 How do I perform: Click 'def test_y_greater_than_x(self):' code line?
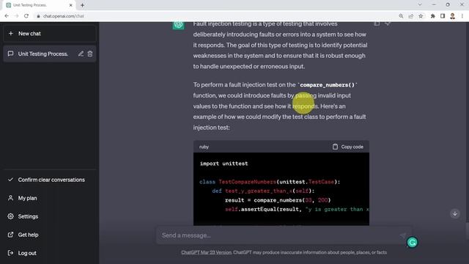[x=263, y=191]
